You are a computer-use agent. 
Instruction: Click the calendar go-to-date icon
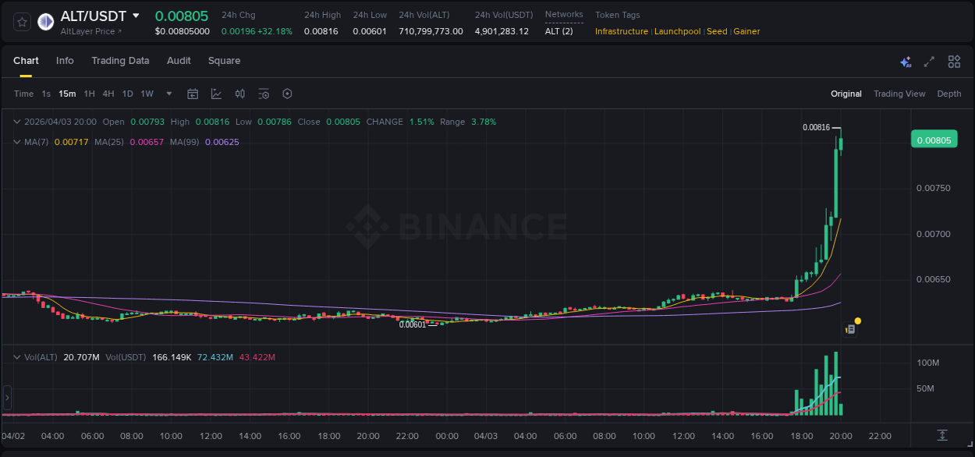coord(193,94)
